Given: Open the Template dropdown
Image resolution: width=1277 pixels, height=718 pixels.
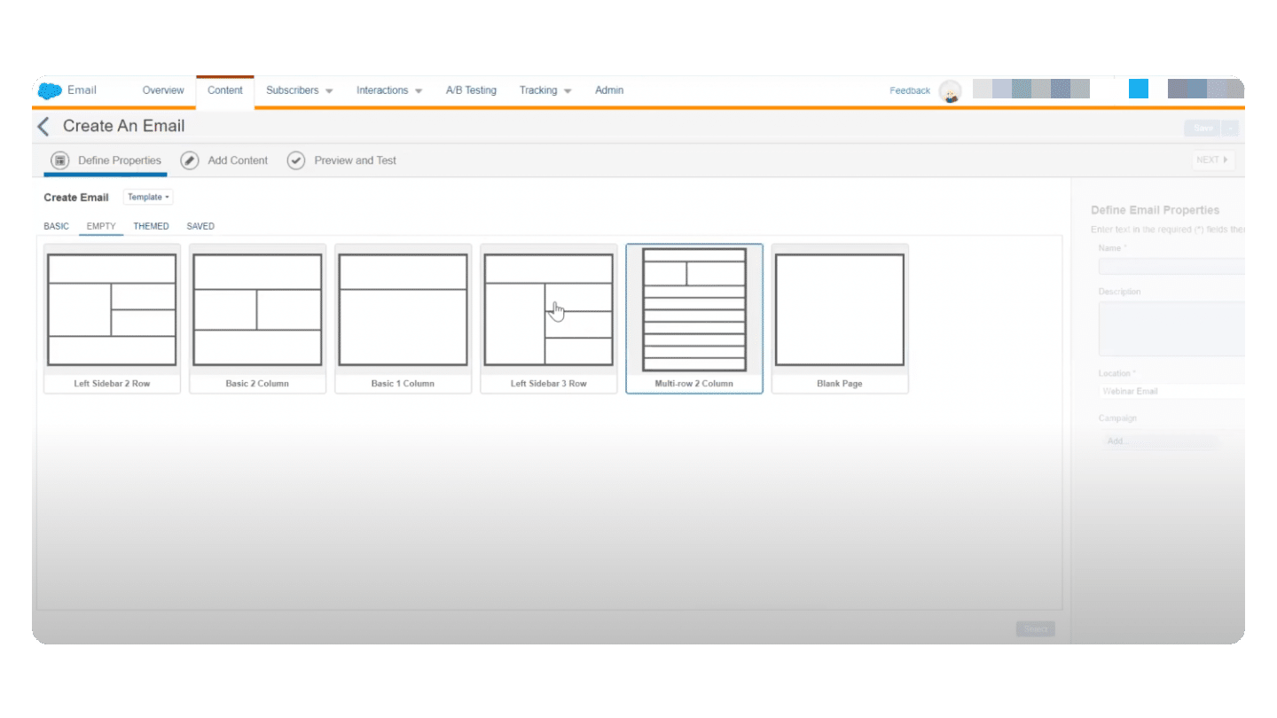Looking at the screenshot, I should (x=148, y=197).
